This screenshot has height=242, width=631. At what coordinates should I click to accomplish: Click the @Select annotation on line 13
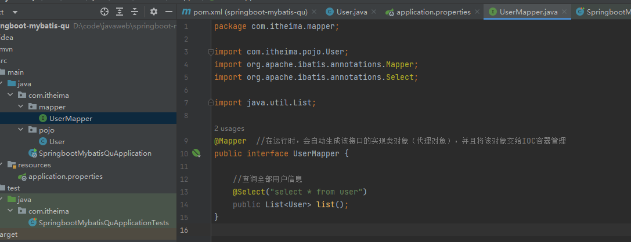248,192
